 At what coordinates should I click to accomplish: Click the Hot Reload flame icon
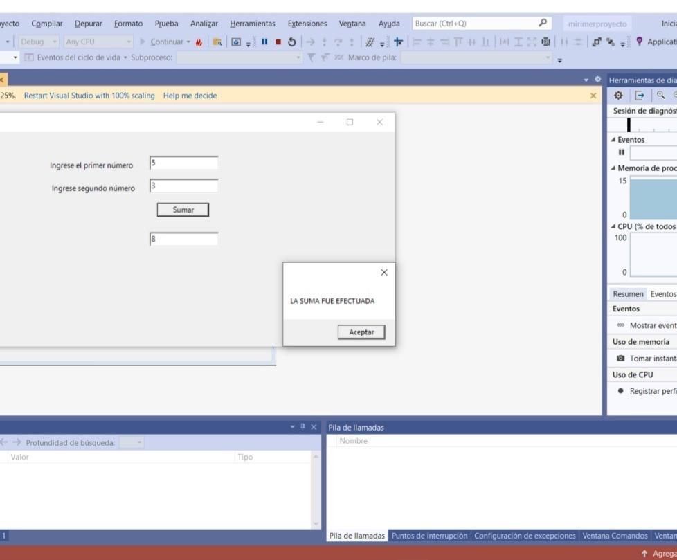[x=199, y=42]
